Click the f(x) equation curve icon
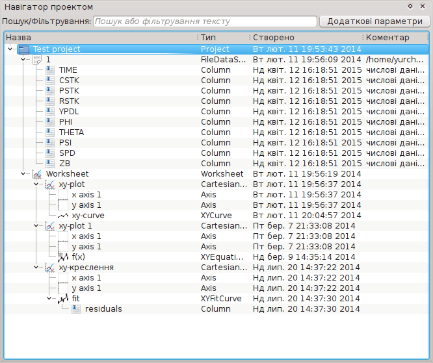 pos(63,257)
